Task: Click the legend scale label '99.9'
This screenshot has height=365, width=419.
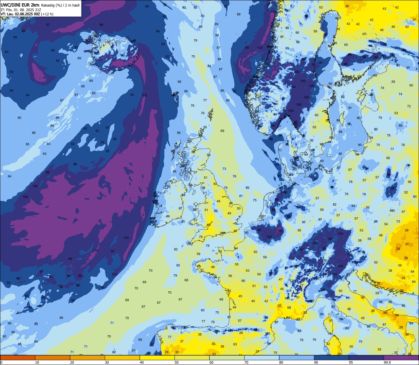Action: [387, 362]
